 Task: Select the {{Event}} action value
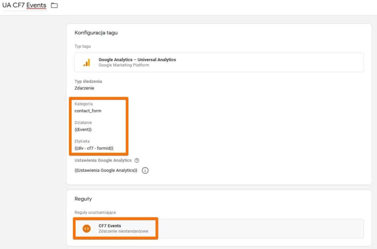[83, 129]
